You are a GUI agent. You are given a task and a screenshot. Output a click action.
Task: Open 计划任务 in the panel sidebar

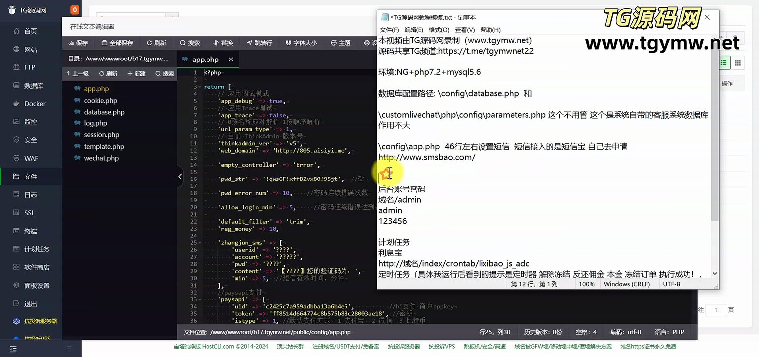[37, 249]
